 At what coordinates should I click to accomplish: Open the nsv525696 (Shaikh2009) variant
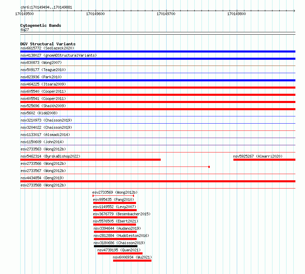(x=43, y=106)
